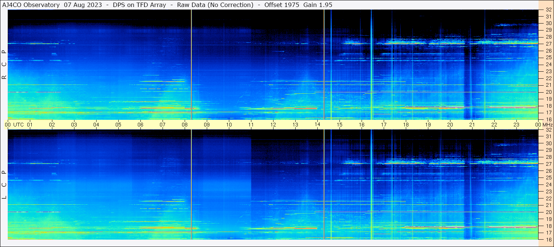Select hour "02" on the time axis
Viewport: 554px width, 247px height.
tap(52, 125)
